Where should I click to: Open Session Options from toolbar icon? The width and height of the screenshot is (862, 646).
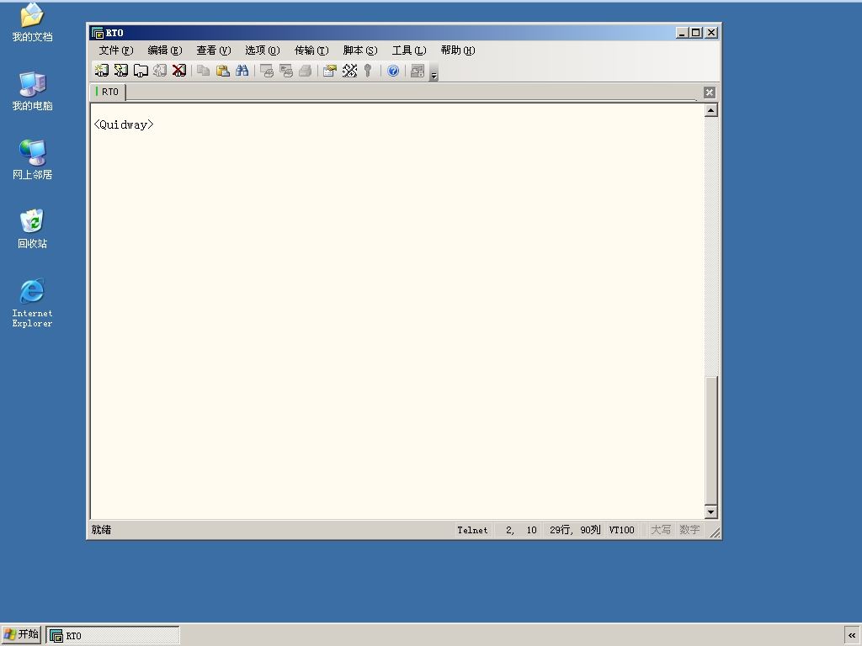point(330,71)
